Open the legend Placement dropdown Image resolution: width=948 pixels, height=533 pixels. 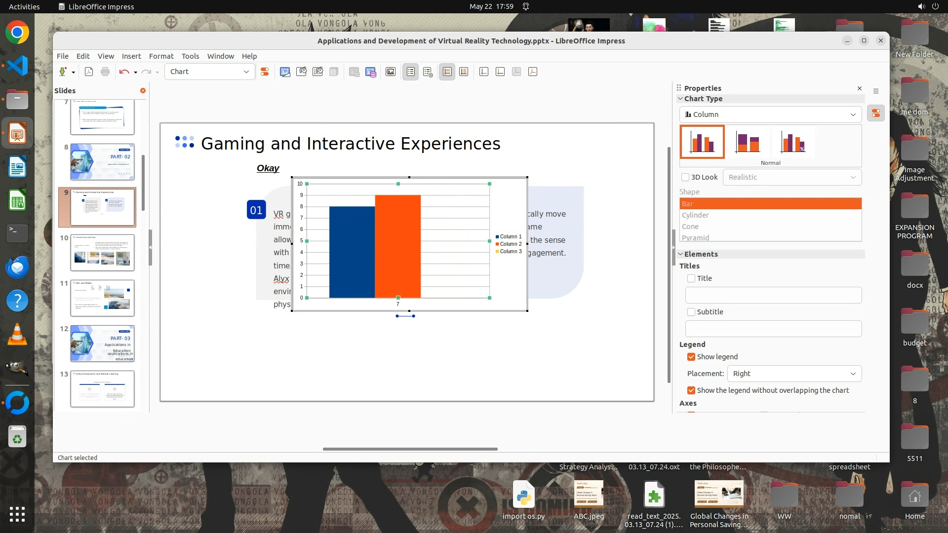point(794,374)
